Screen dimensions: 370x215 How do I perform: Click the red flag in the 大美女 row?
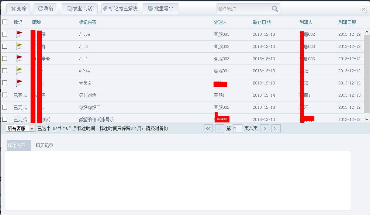[19, 83]
